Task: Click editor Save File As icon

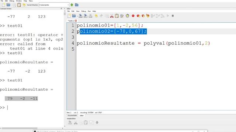Action: coord(86,16)
